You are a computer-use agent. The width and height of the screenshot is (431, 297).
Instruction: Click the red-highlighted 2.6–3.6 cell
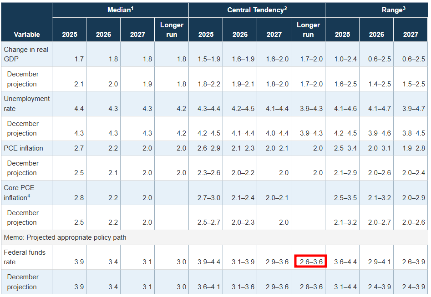coord(309,262)
